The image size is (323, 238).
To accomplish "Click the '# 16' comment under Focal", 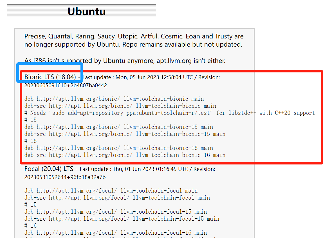I will [x=30, y=226].
